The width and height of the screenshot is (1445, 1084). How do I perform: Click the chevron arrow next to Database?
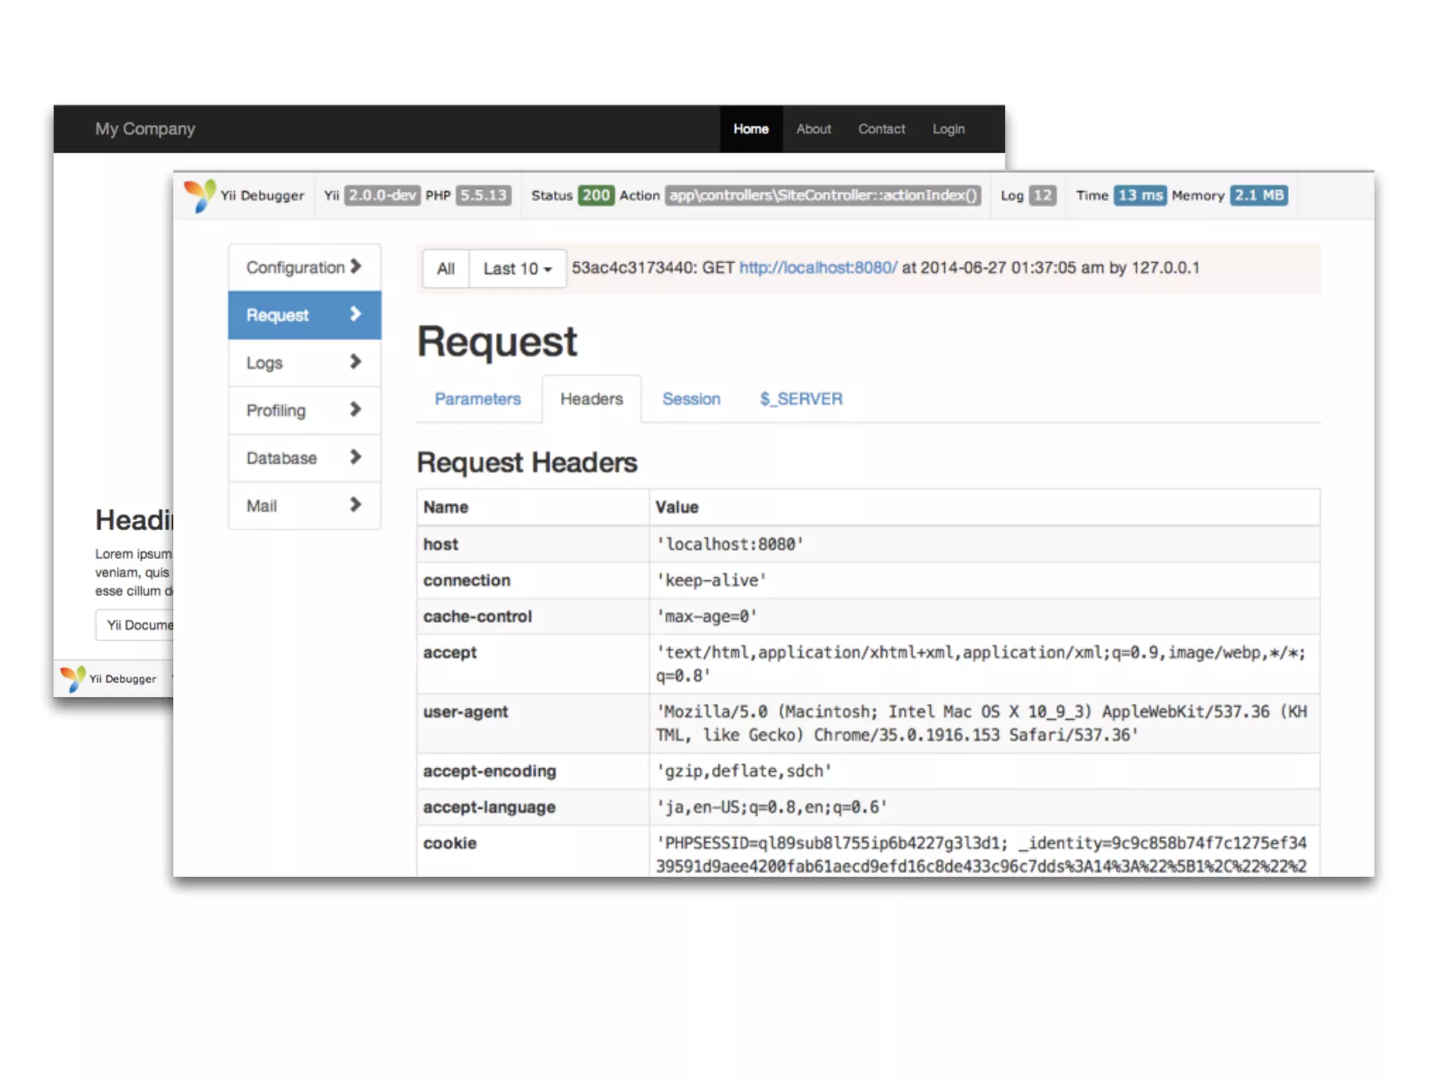[356, 457]
